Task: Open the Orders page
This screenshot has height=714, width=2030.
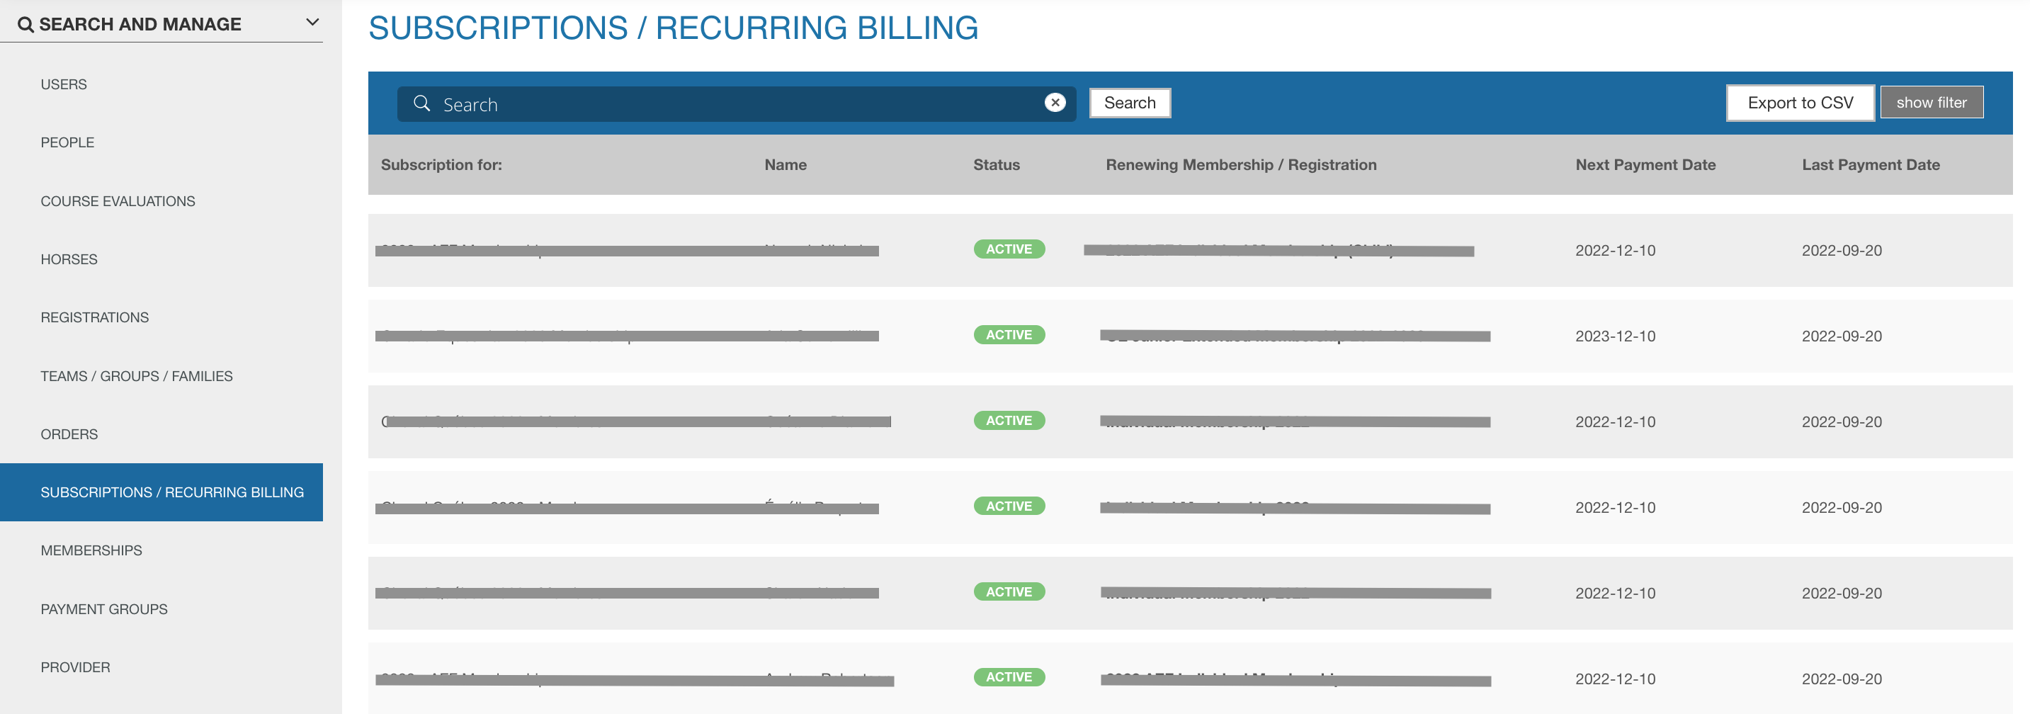Action: 69,434
